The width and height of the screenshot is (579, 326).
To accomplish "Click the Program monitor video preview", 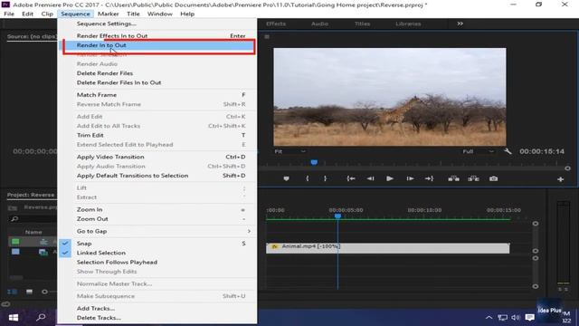I will point(390,97).
